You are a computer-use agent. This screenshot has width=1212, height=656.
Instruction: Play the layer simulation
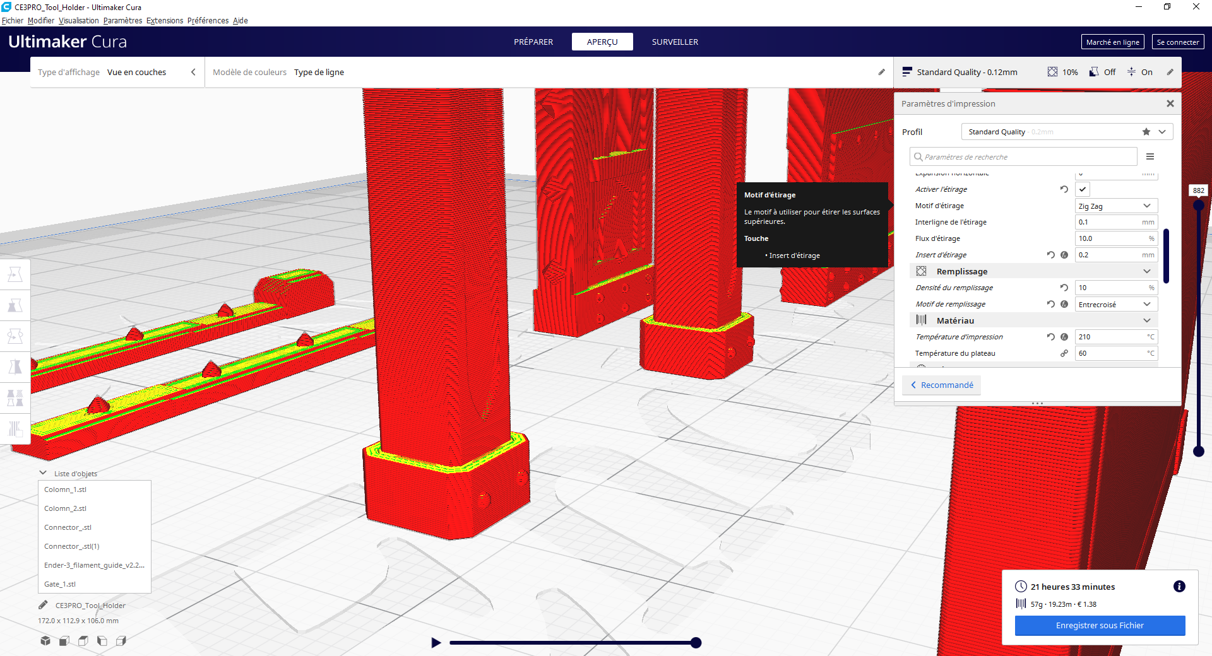click(x=436, y=643)
